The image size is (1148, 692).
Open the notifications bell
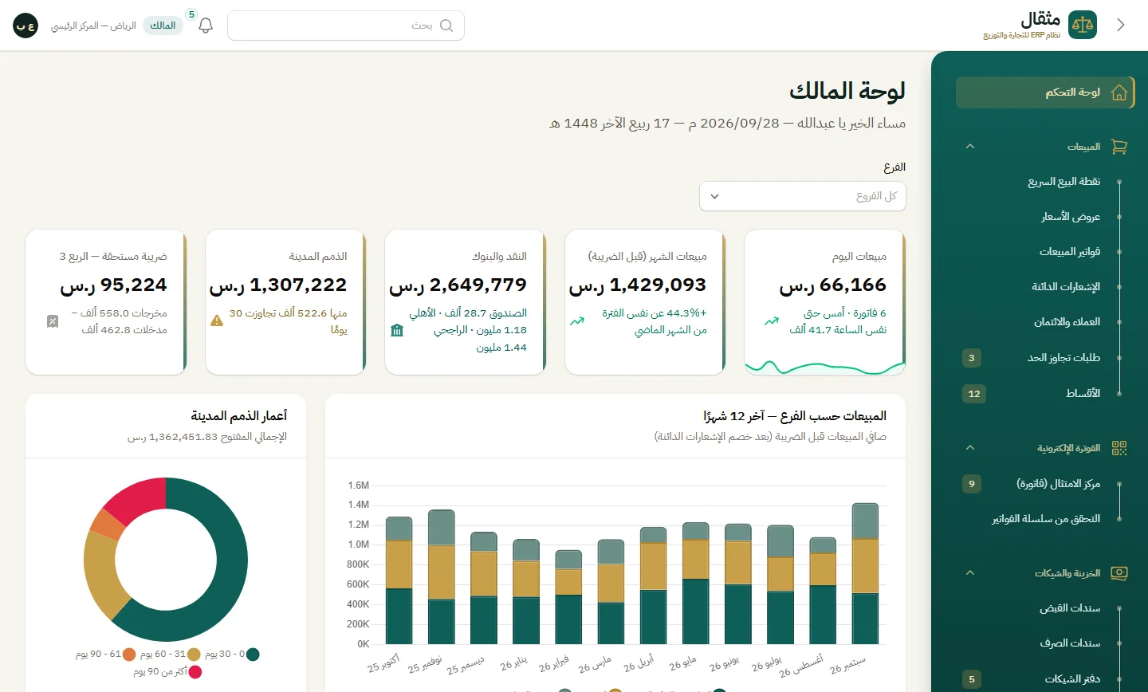[x=206, y=26]
